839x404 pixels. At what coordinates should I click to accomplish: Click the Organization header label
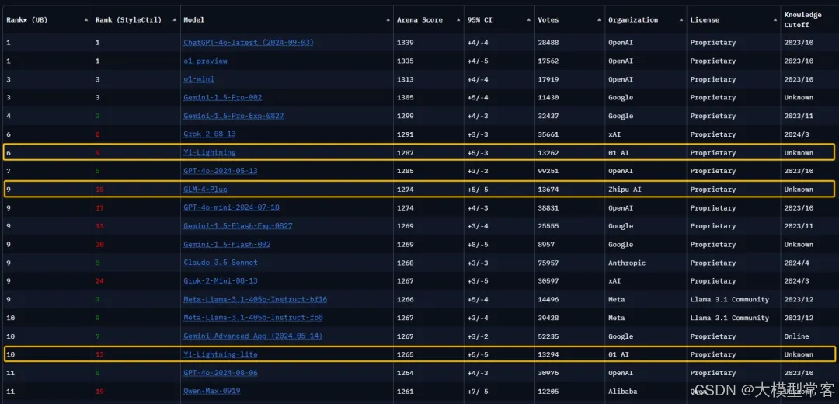[633, 19]
